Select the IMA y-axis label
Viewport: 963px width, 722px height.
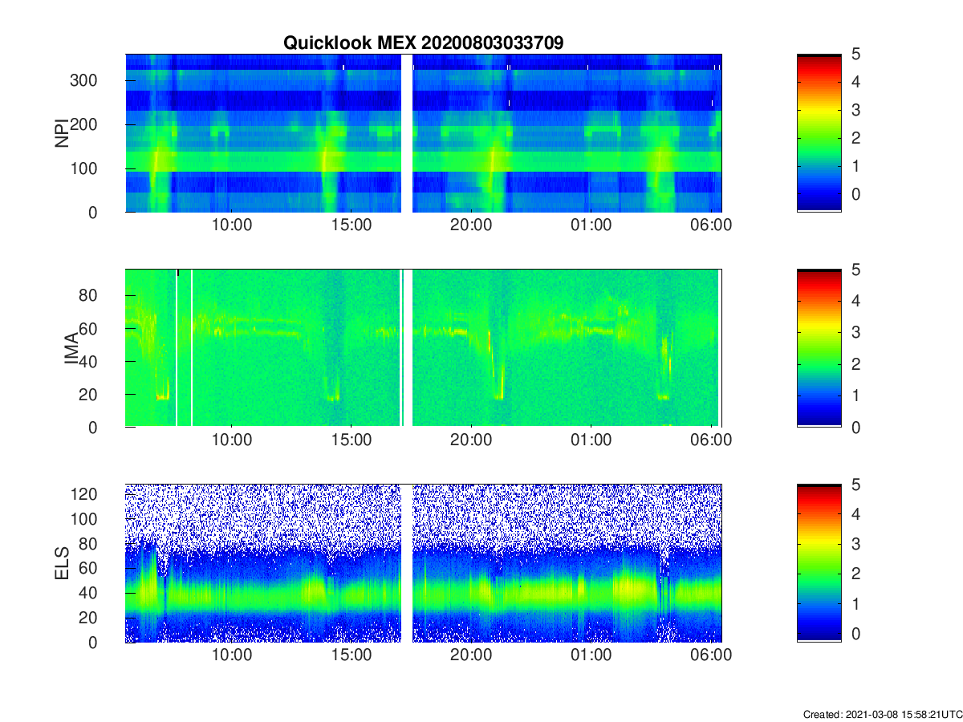pos(71,348)
